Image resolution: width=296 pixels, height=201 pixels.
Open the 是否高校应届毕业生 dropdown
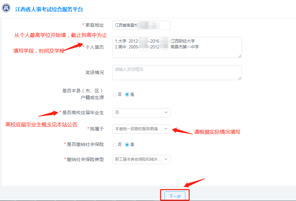pyautogui.click(x=141, y=113)
